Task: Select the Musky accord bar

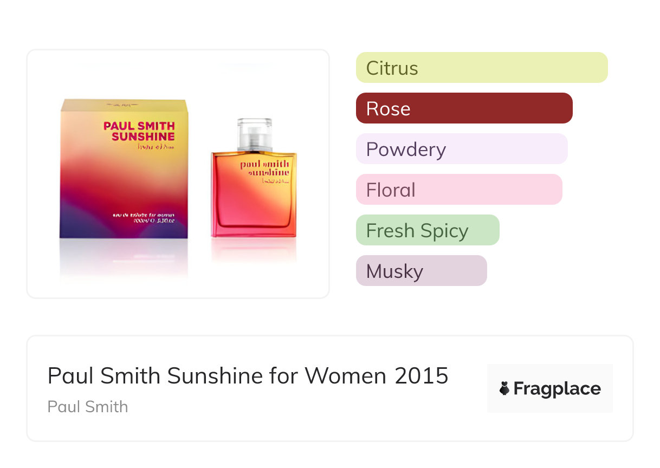Action: click(x=421, y=271)
